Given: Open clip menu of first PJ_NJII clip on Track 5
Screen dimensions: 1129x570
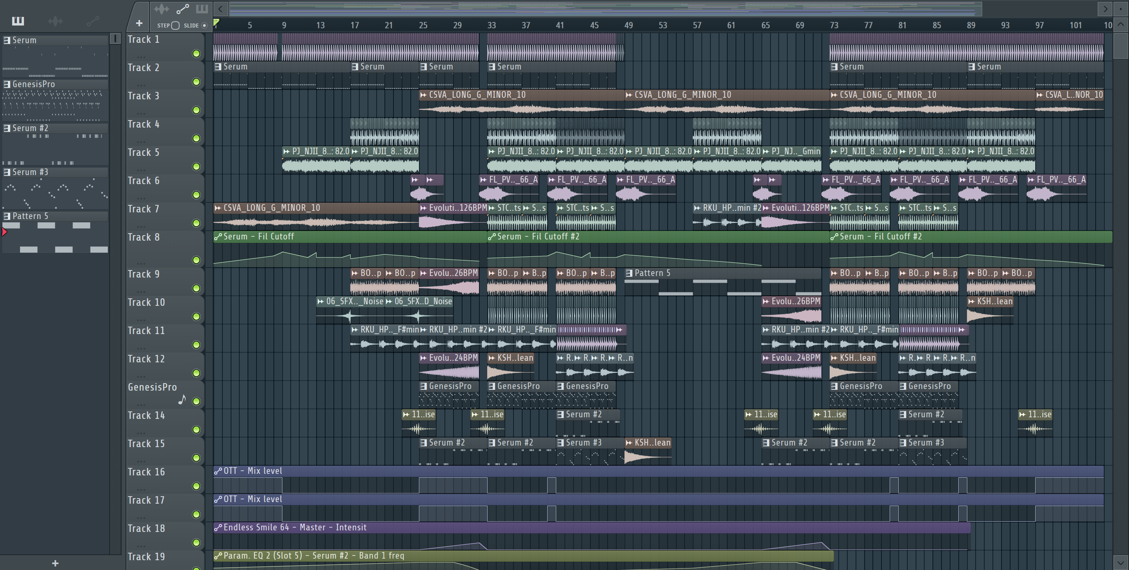Looking at the screenshot, I should pos(286,151).
